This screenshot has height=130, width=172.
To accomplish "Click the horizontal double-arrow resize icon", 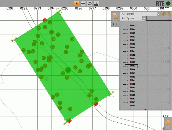I will click(x=115, y=24).
